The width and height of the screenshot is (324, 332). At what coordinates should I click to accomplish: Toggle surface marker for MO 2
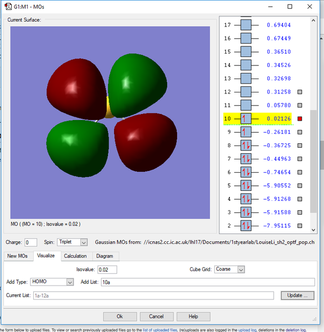300,226
